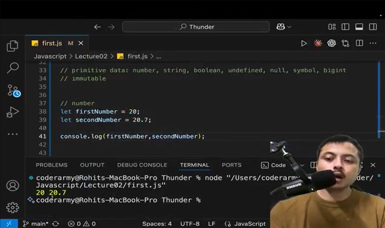Show additional views ellipsis in activity bar
The width and height of the screenshot is (385, 228).
[13, 134]
